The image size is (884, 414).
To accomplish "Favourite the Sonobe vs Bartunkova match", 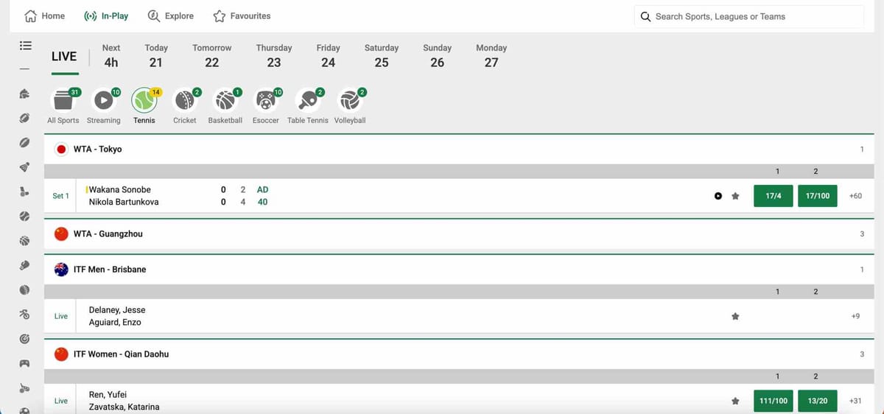I will tap(735, 196).
